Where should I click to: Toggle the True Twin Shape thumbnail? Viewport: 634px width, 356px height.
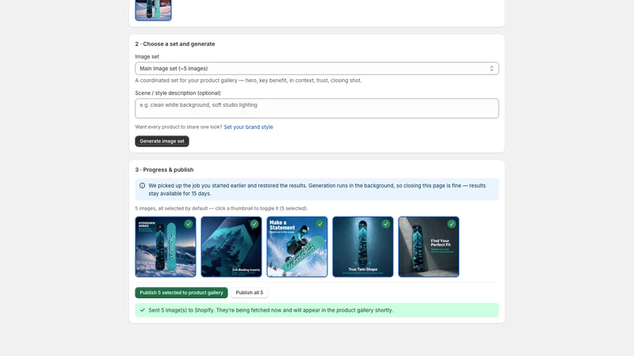(x=363, y=247)
